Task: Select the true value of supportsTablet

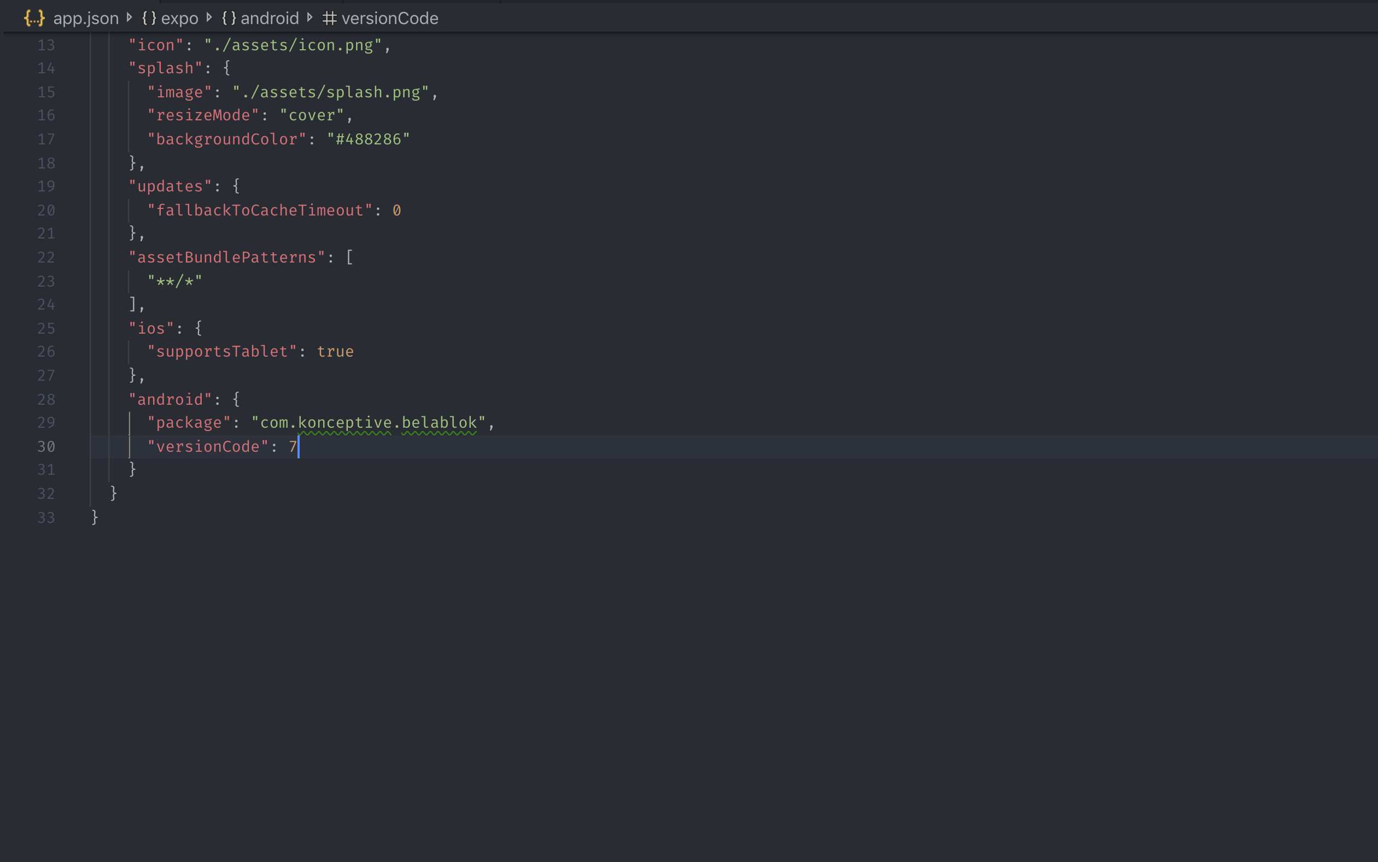Action: [335, 351]
